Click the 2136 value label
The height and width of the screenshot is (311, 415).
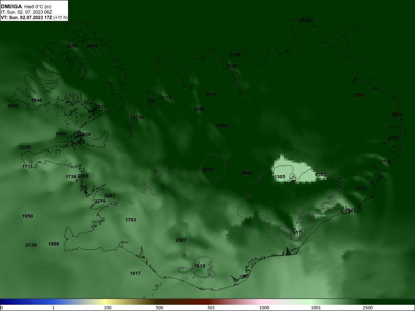[31, 245]
